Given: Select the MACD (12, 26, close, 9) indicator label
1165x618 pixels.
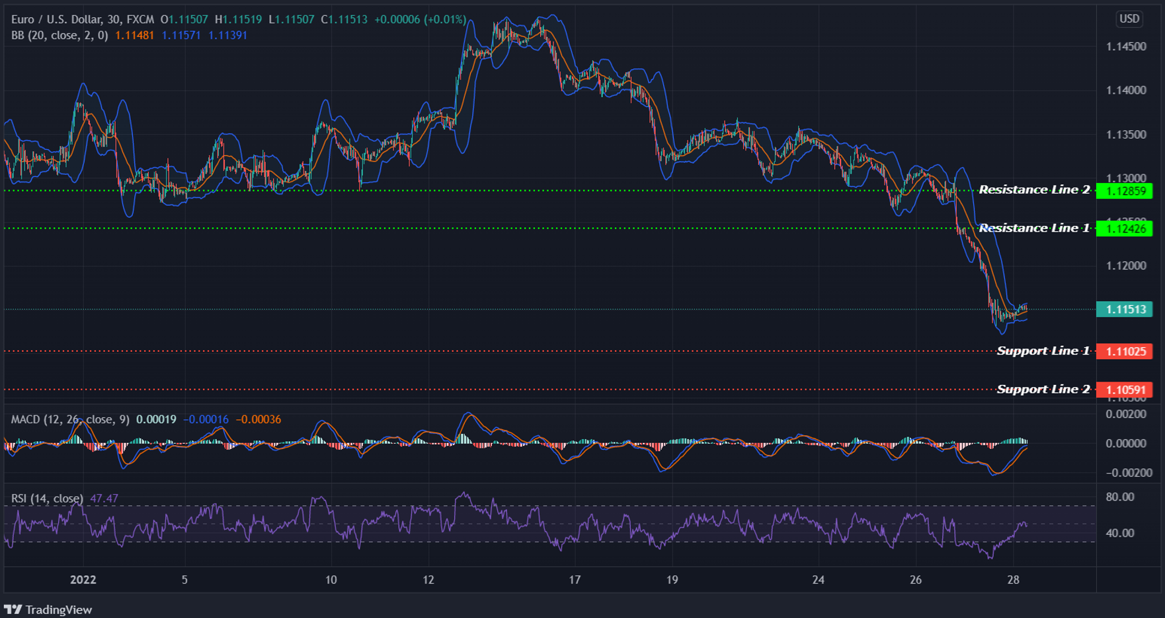Looking at the screenshot, I should 69,419.
